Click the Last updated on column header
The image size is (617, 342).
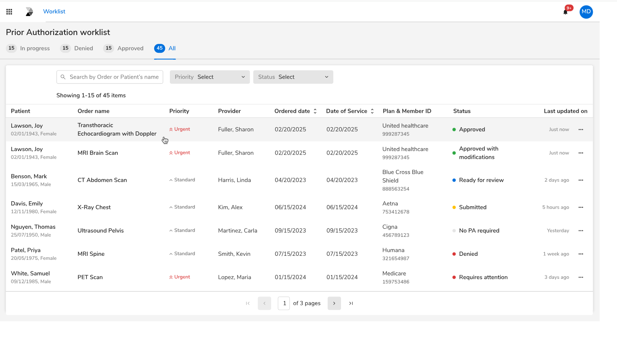pyautogui.click(x=565, y=111)
